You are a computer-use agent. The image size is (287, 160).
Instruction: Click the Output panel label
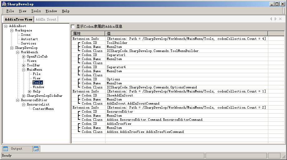click(x=17, y=149)
